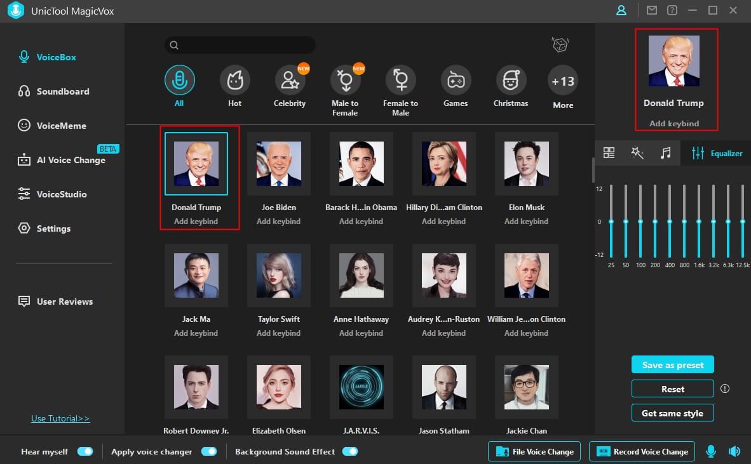Open the user account profile icon
Image resolution: width=751 pixels, height=464 pixels.
(621, 10)
